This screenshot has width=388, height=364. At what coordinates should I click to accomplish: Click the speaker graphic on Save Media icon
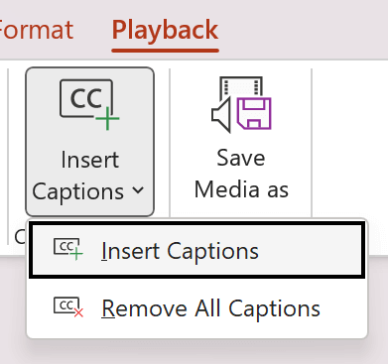pyautogui.click(x=220, y=115)
